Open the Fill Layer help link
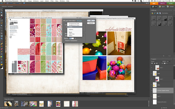 click(79, 21)
